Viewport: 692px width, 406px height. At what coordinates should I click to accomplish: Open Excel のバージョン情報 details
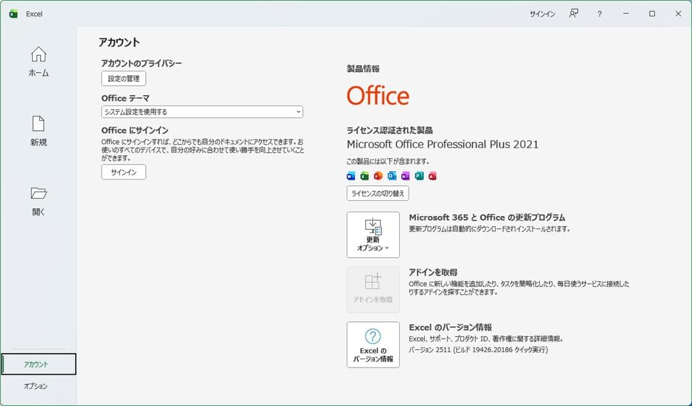(373, 345)
